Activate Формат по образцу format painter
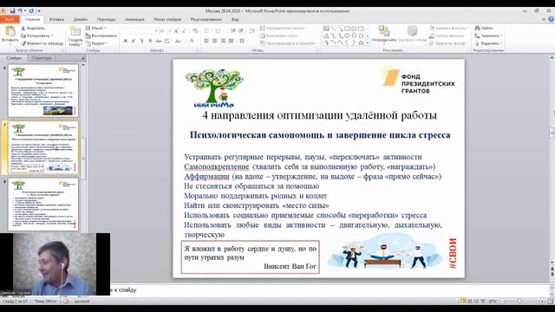The image size is (555, 312). click(42, 43)
